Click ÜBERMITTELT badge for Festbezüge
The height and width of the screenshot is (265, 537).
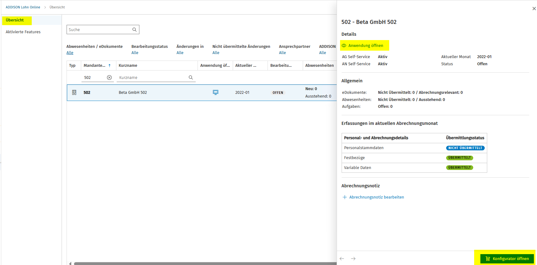460,158
